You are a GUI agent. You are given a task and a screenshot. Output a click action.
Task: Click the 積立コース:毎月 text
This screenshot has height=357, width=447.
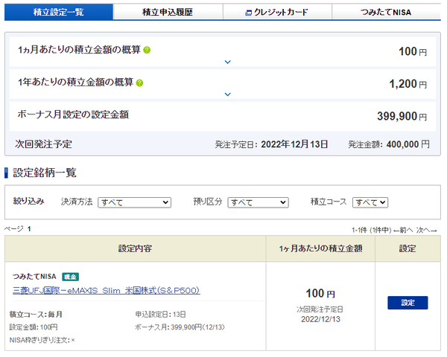click(x=36, y=315)
